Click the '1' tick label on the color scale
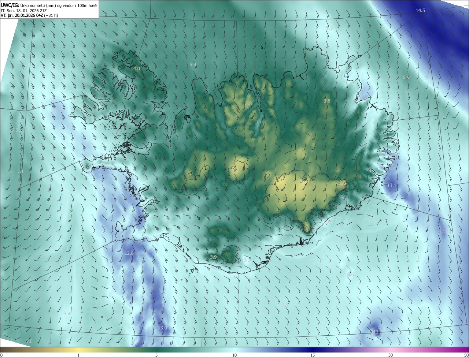The width and height of the screenshot is (469, 358). [x=78, y=355]
